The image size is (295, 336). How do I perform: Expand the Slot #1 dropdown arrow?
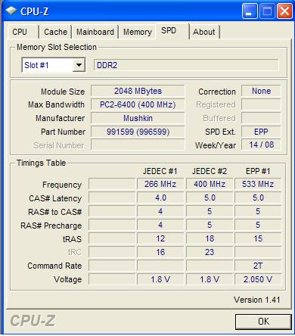(x=79, y=65)
